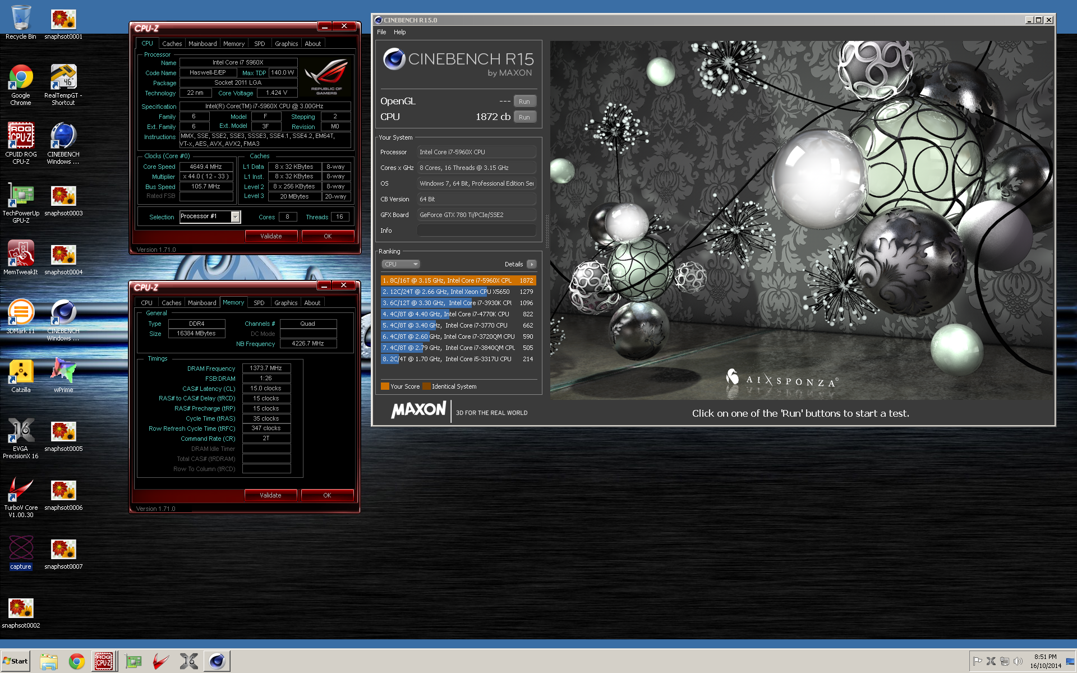Click the red TurboV icon in the taskbar
Image resolution: width=1077 pixels, height=673 pixels.
click(x=161, y=662)
